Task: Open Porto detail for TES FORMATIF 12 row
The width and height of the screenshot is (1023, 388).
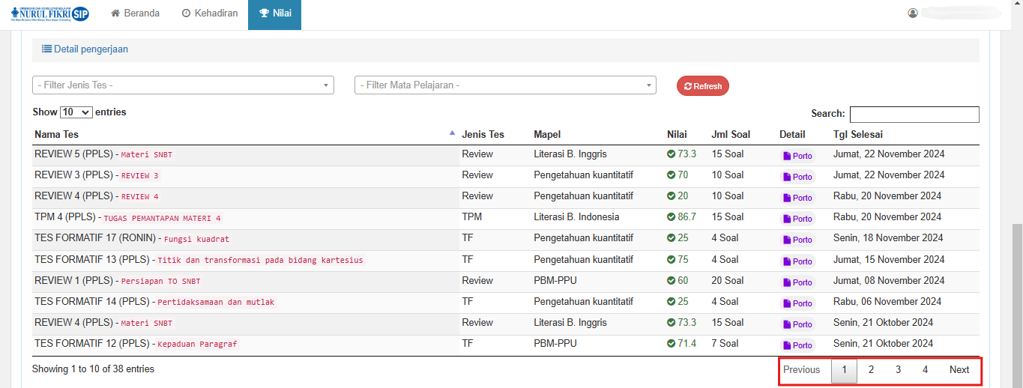Action: [797, 345]
